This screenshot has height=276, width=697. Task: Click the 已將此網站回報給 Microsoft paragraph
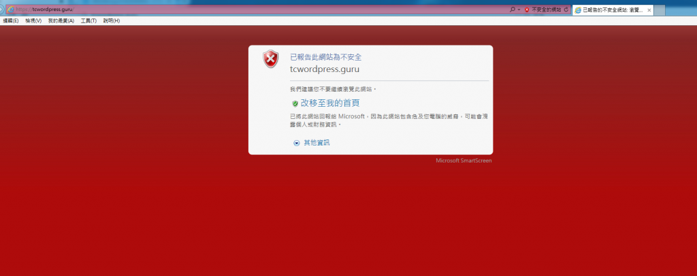pos(389,120)
